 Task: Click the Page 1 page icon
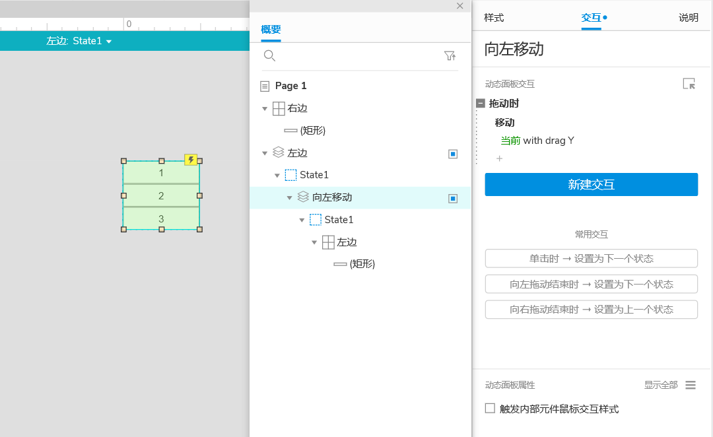pos(265,86)
